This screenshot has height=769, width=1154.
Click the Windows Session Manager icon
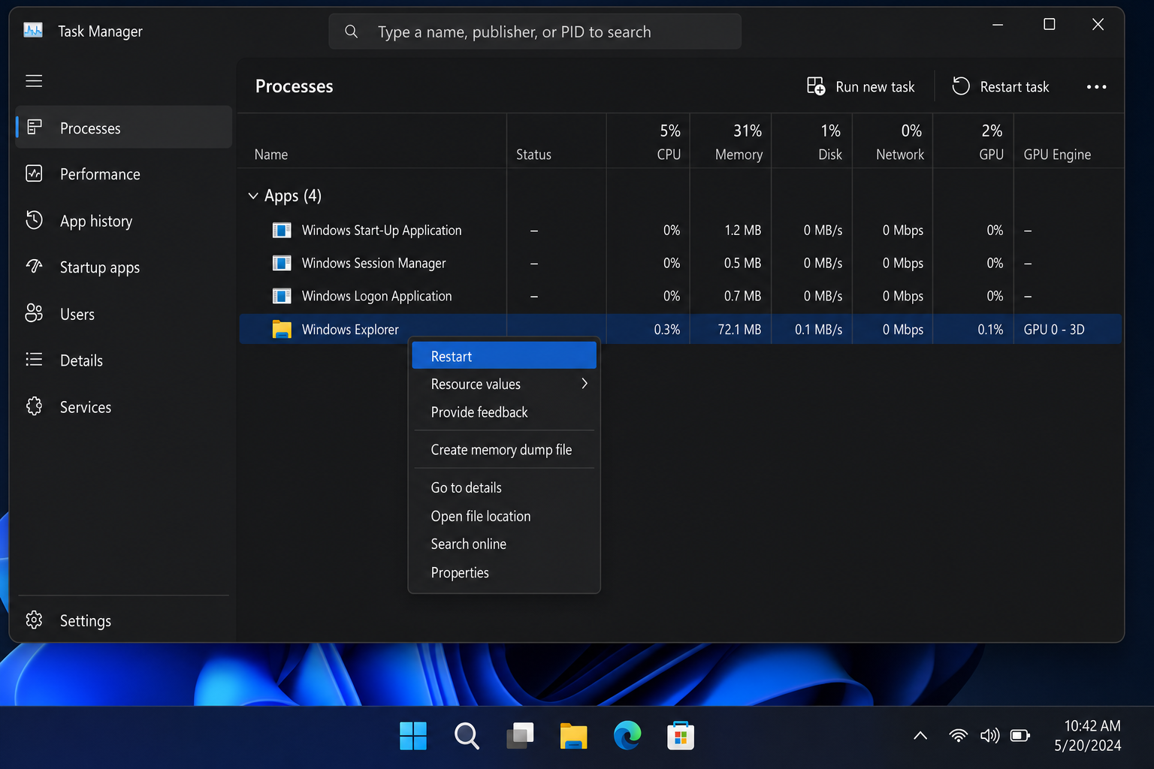click(282, 263)
